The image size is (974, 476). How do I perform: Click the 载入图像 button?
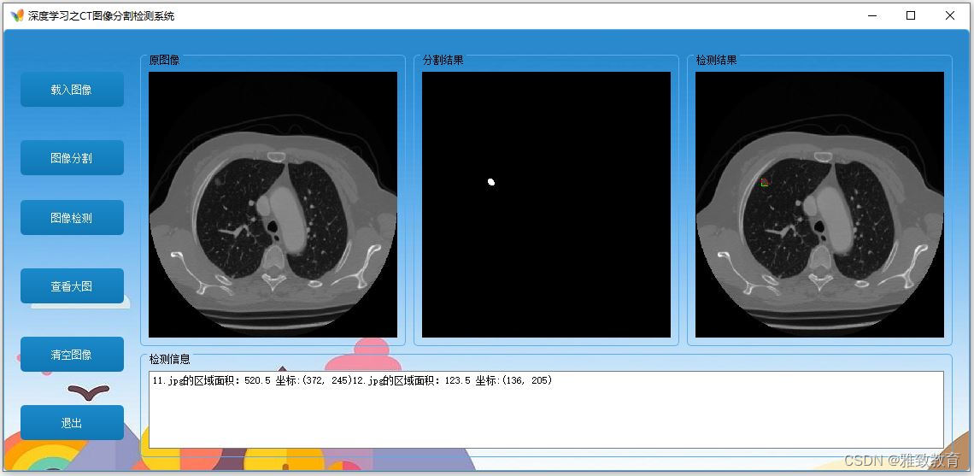pos(72,90)
